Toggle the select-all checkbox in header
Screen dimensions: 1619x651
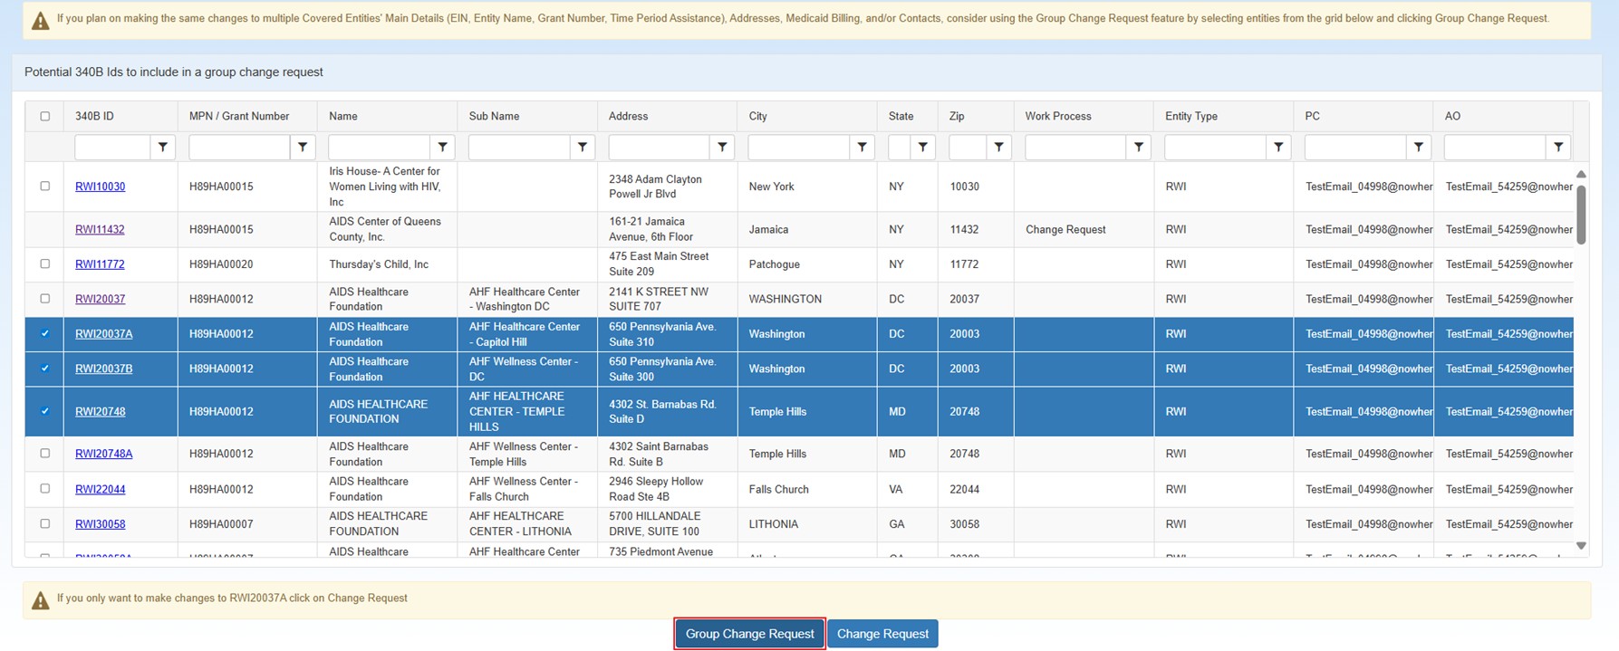click(45, 116)
